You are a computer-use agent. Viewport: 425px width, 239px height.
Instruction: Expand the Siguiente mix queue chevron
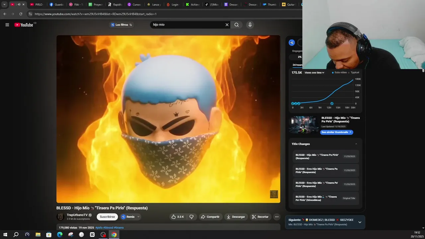[x=360, y=222]
